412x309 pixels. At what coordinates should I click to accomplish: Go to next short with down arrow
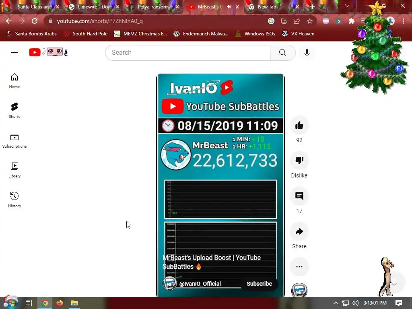click(x=394, y=283)
